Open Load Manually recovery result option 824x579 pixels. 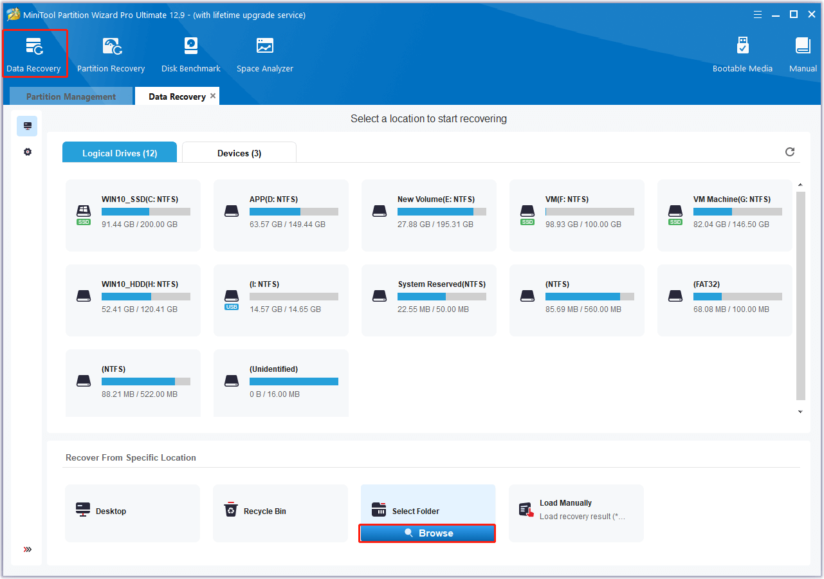pyautogui.click(x=576, y=513)
